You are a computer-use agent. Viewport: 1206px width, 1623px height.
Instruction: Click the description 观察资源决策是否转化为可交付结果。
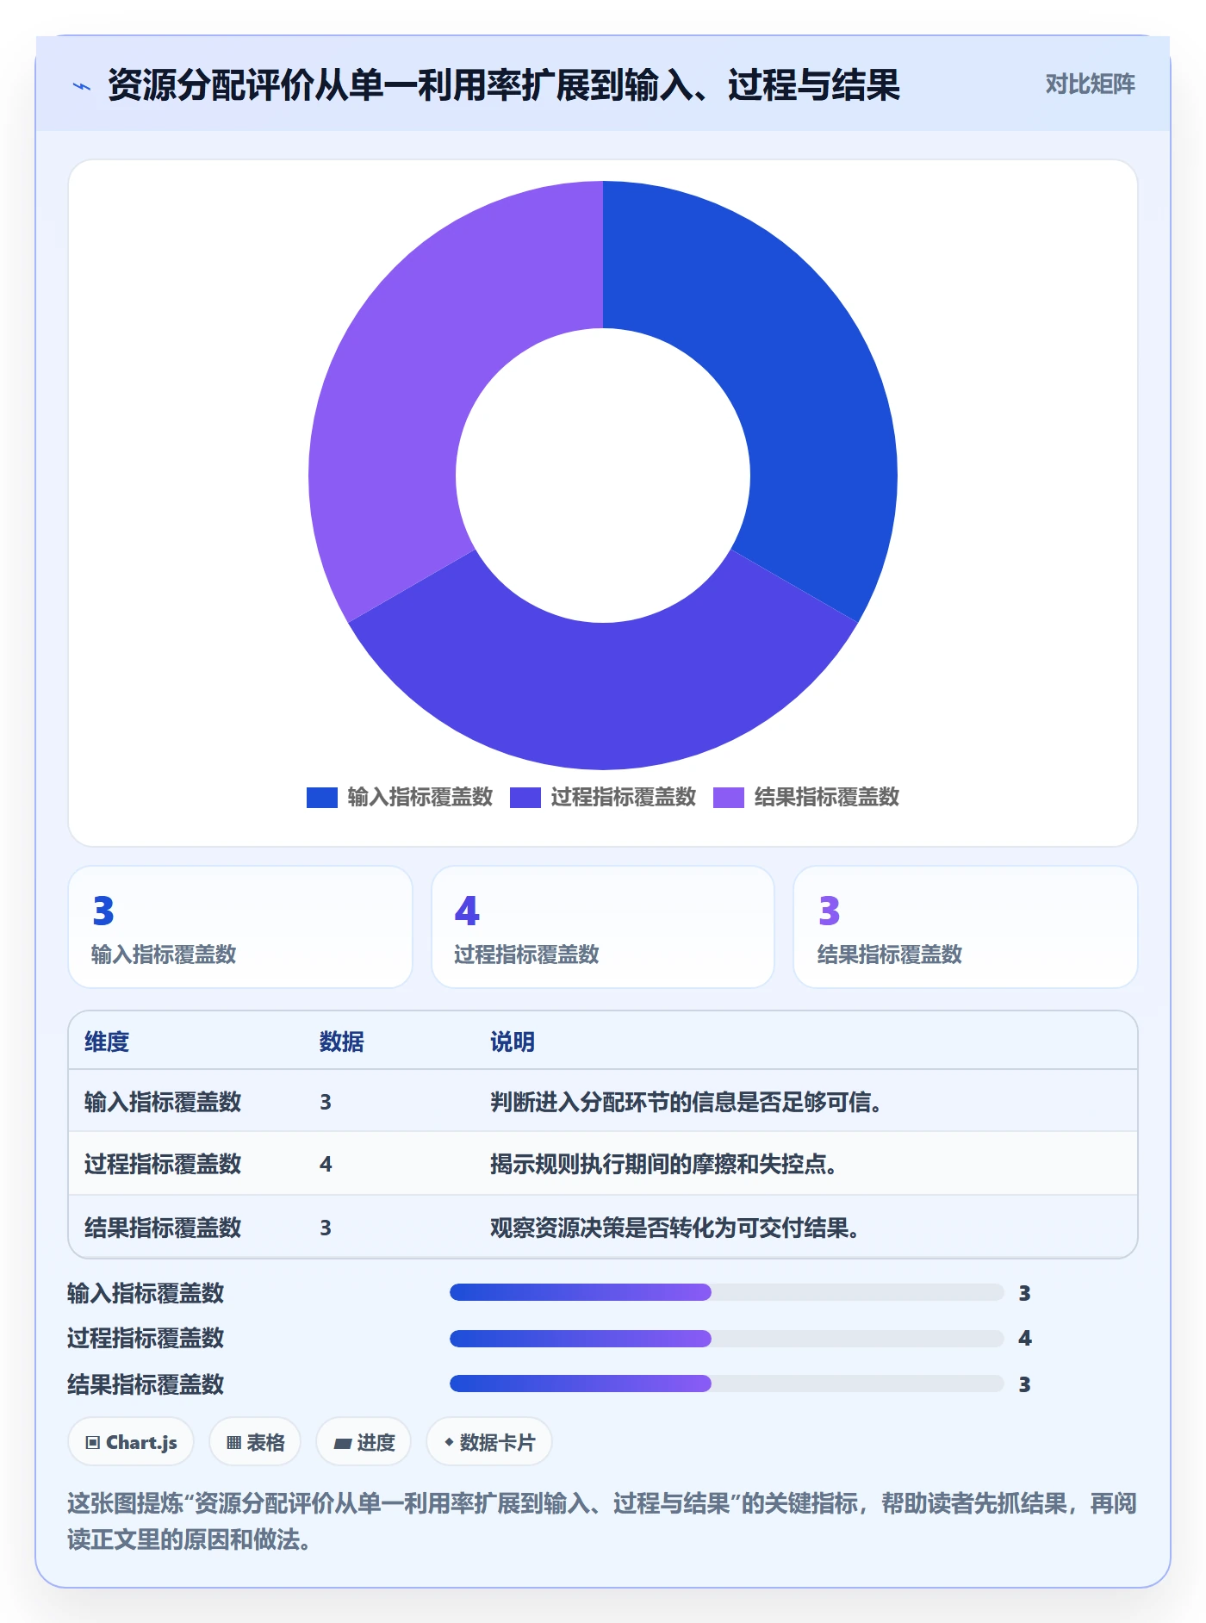pyautogui.click(x=674, y=1228)
